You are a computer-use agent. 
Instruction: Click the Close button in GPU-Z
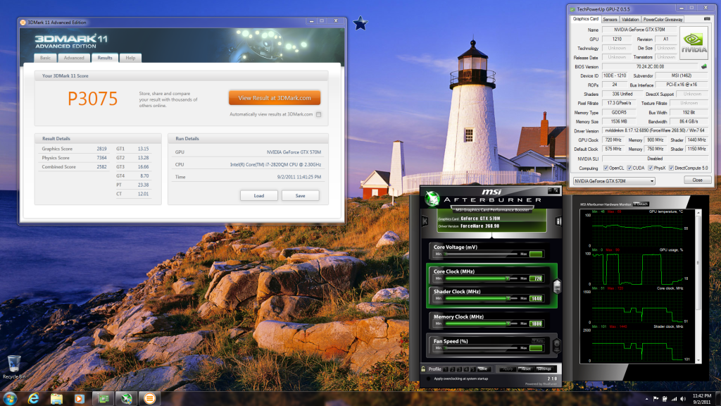[x=697, y=180]
